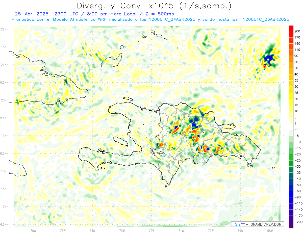The height and width of the screenshot is (234, 303).
Task: Click the '-5' color scale label
Action: point(297,136)
